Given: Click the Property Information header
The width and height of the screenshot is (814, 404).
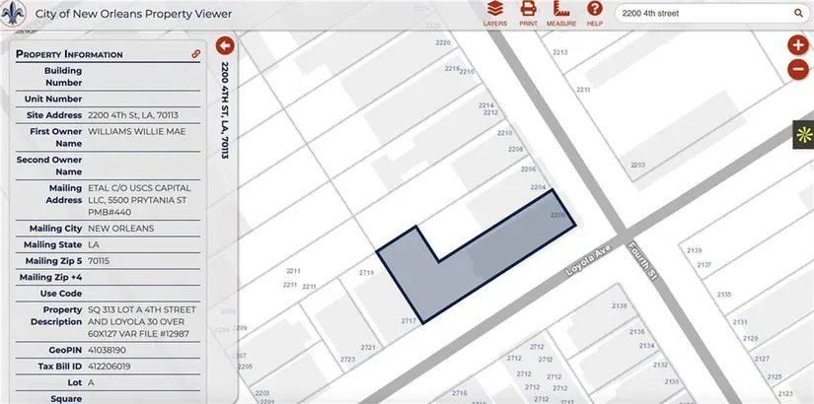Looking at the screenshot, I should (x=69, y=54).
